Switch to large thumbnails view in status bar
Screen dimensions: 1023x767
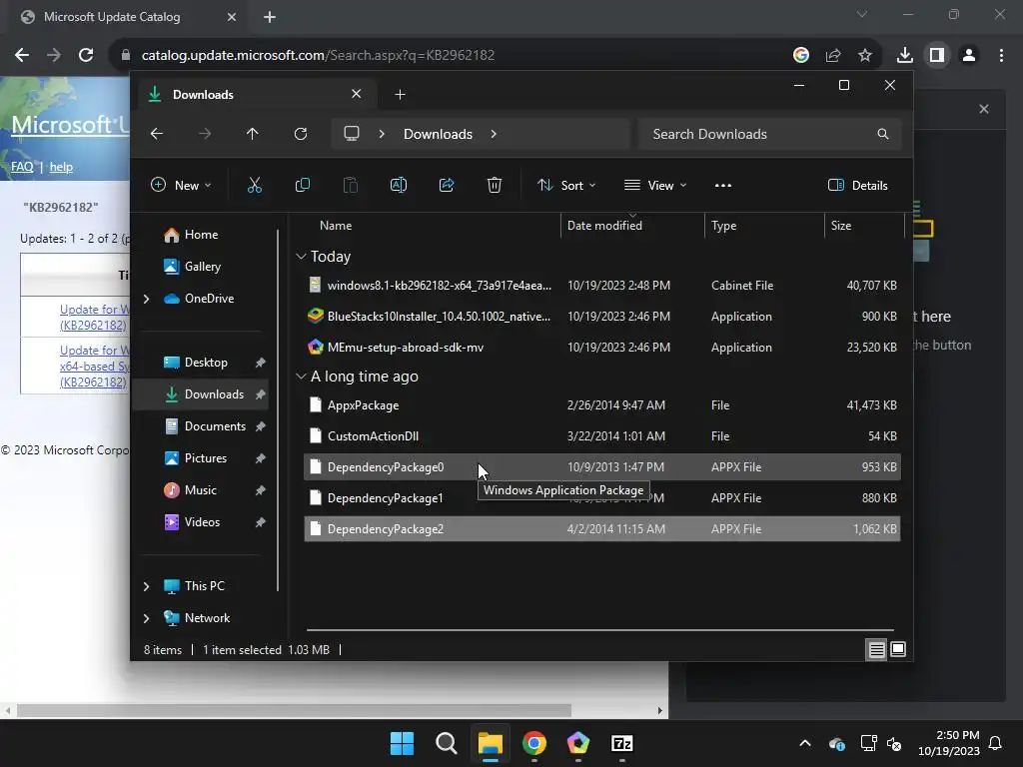click(898, 649)
